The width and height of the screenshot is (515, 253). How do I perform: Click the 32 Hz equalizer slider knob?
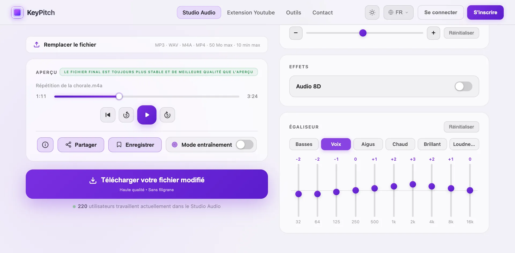tap(298, 194)
